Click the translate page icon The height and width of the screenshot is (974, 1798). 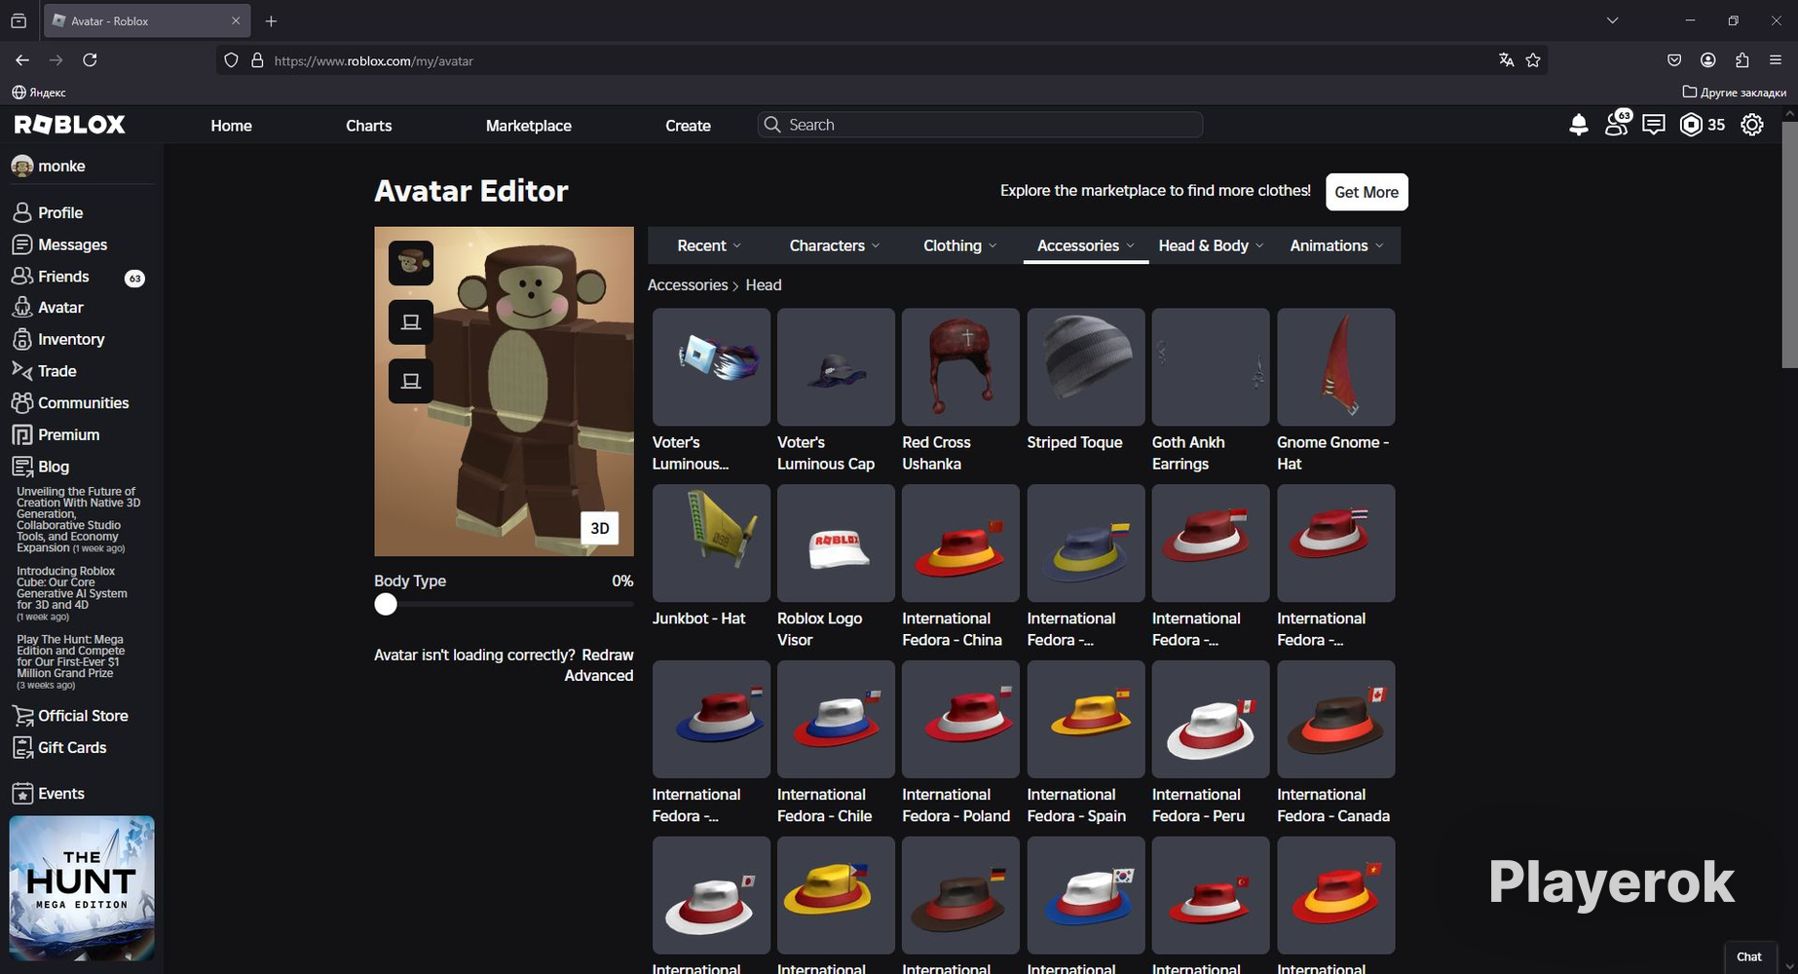[x=1506, y=60]
